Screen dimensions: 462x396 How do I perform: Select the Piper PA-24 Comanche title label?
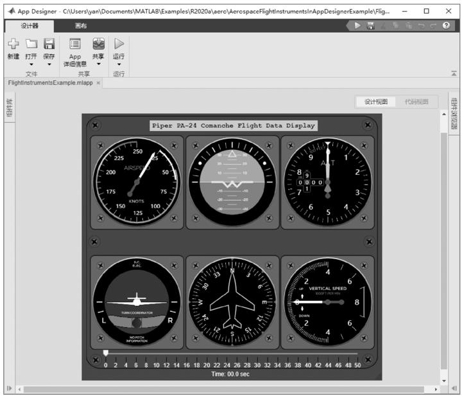pyautogui.click(x=234, y=125)
